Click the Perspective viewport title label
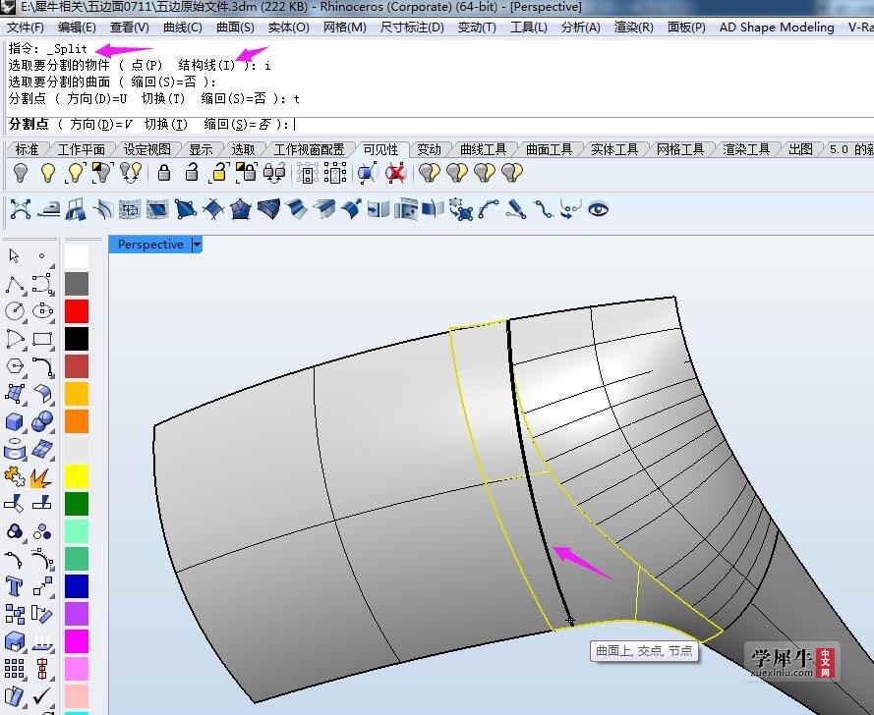874x715 pixels. [150, 245]
